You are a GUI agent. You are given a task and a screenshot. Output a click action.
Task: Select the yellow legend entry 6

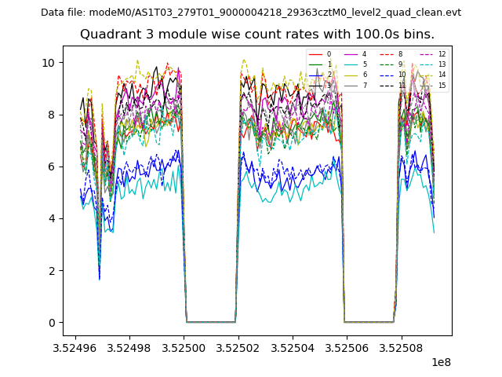point(357,75)
